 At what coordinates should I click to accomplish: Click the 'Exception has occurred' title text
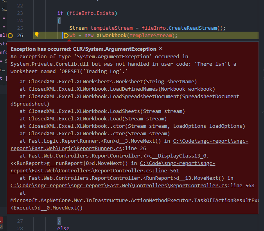pyautogui.click(x=83, y=49)
